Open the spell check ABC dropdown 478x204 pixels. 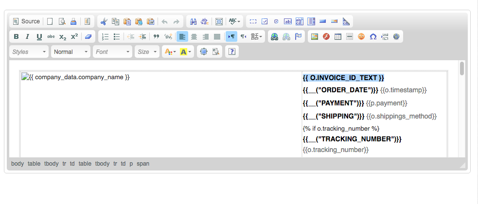tap(234, 21)
